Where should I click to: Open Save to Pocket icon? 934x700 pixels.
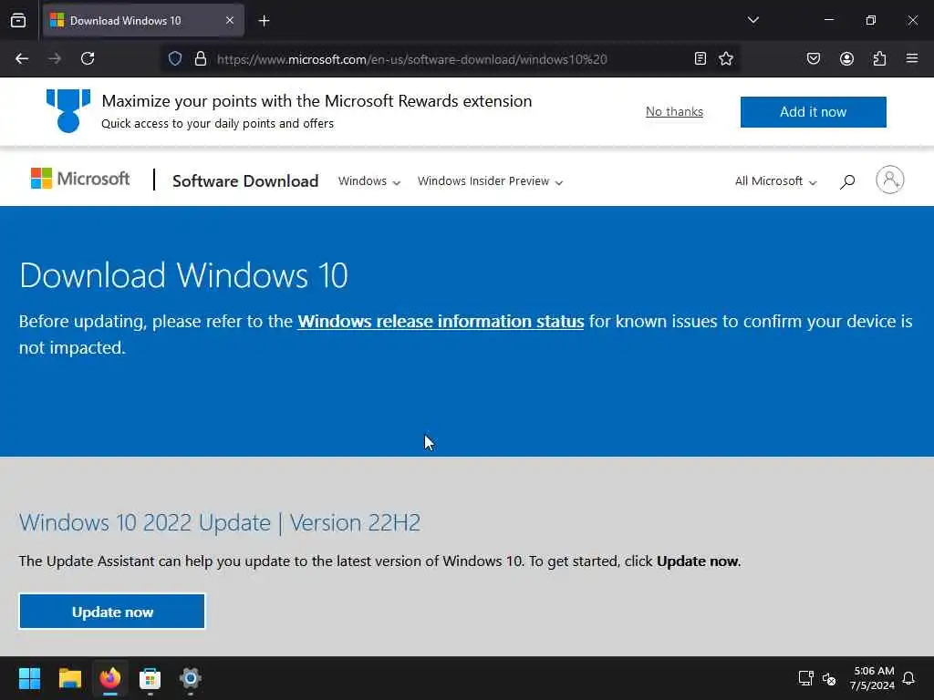(x=813, y=58)
